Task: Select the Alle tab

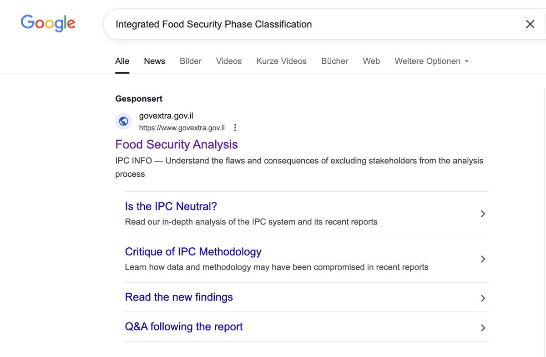Action: [x=122, y=61]
